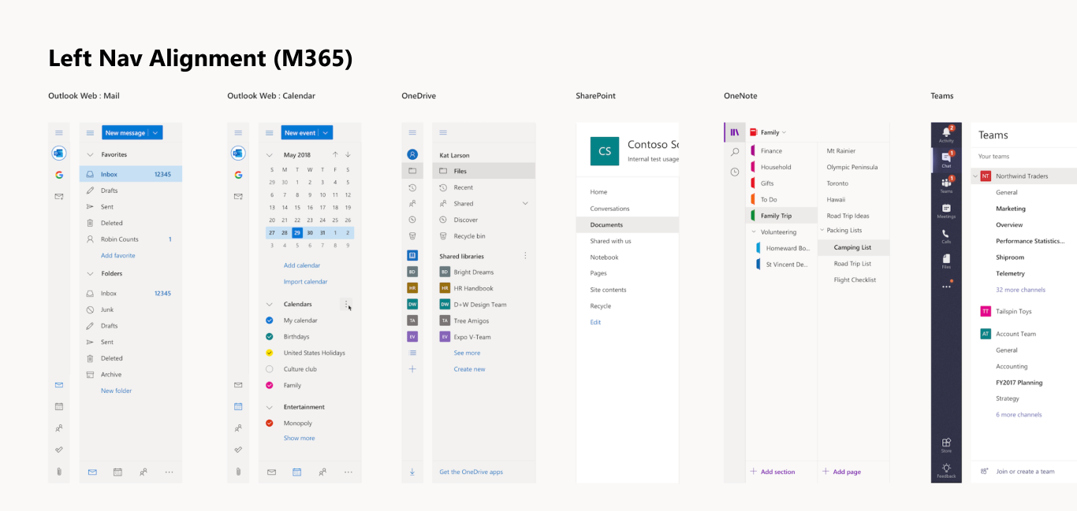Click the Import calendar link

click(306, 282)
